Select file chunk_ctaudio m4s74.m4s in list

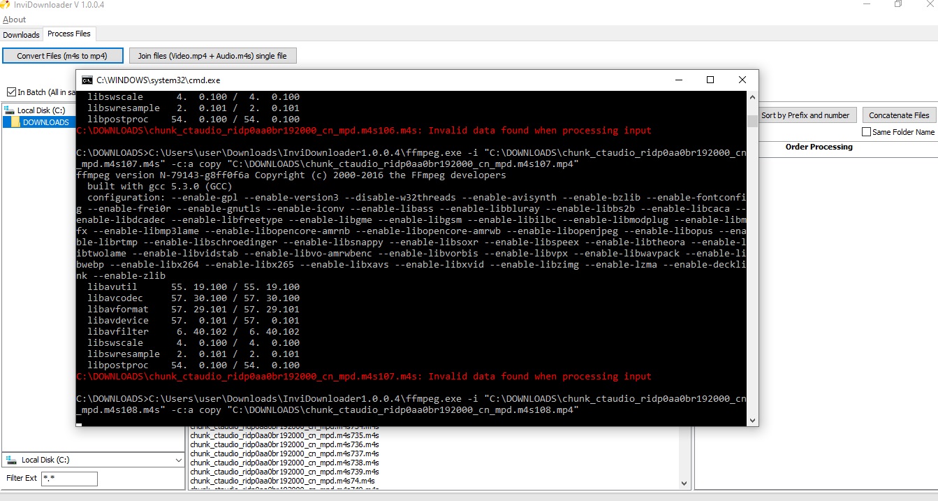click(282, 480)
